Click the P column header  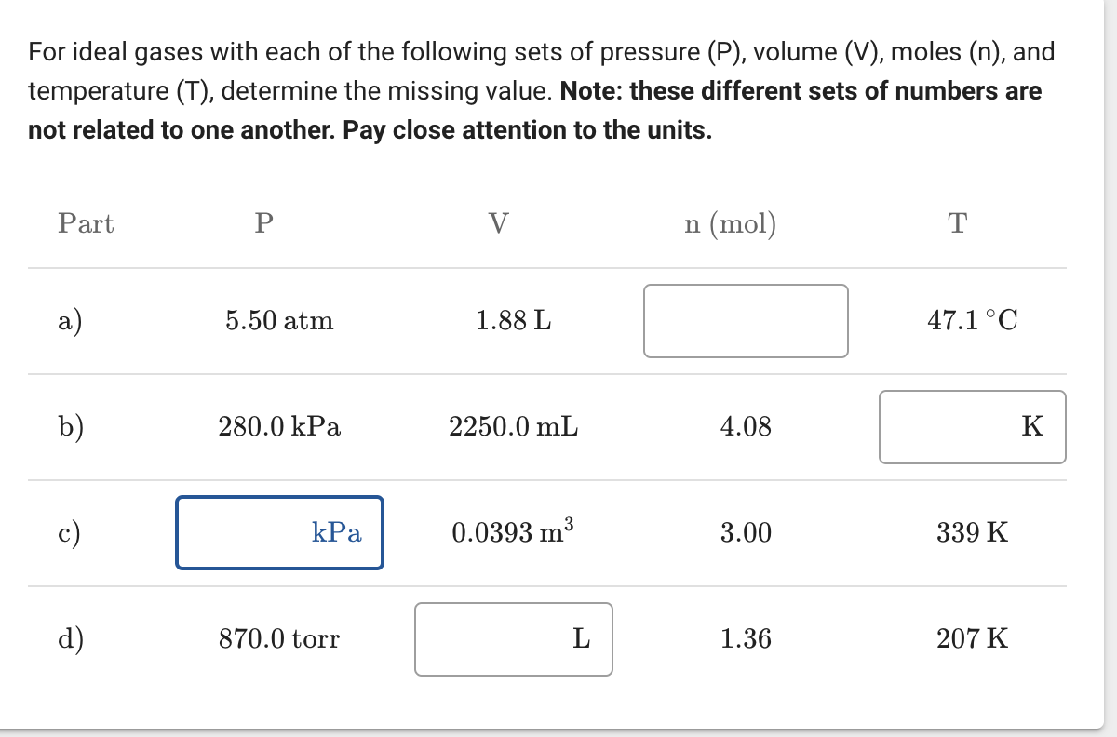[x=262, y=223]
